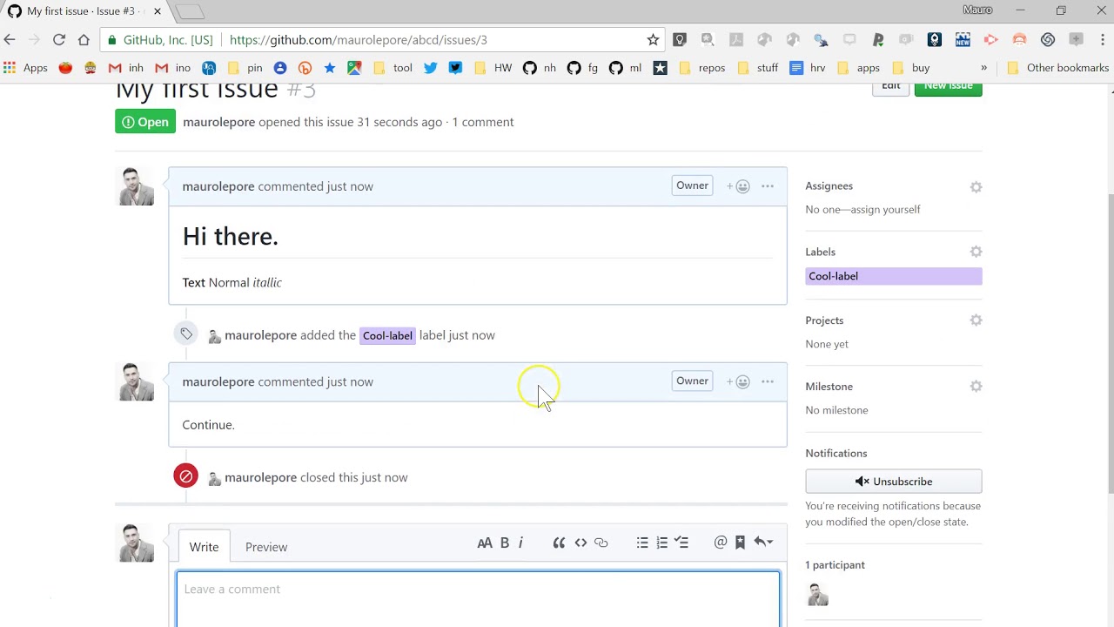The width and height of the screenshot is (1114, 627).
Task: Bookmark this page with star icon
Action: tap(653, 39)
